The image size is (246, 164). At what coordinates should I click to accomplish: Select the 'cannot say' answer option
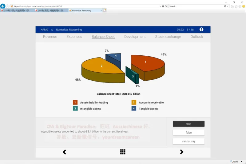coord(188,141)
